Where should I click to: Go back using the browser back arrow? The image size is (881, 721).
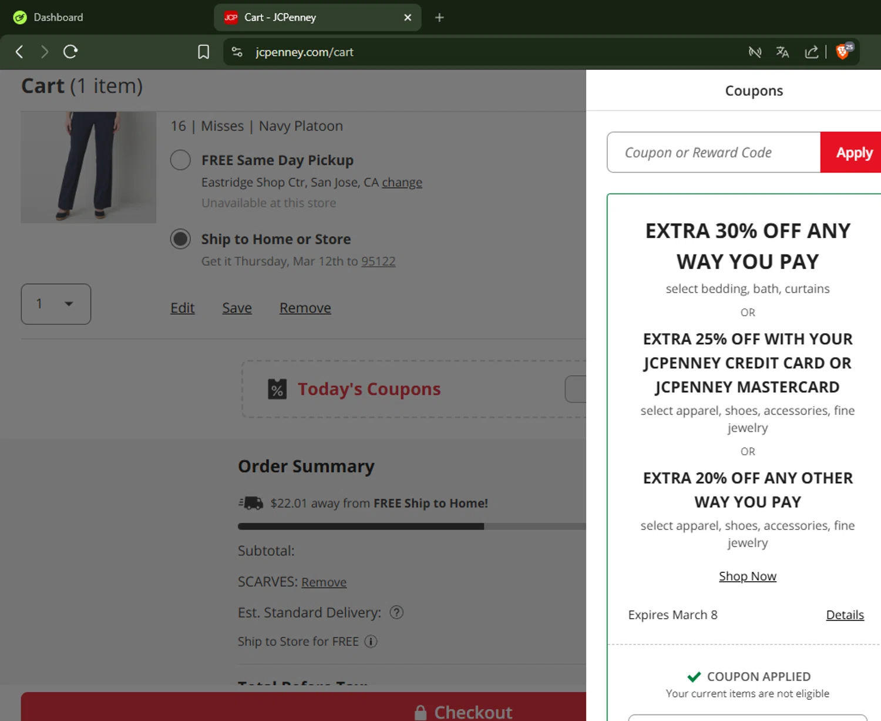coord(19,52)
